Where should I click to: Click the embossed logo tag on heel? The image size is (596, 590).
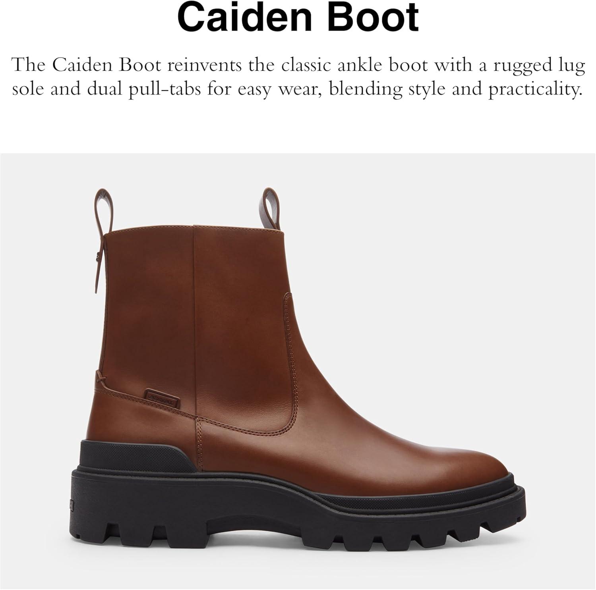[x=157, y=393]
